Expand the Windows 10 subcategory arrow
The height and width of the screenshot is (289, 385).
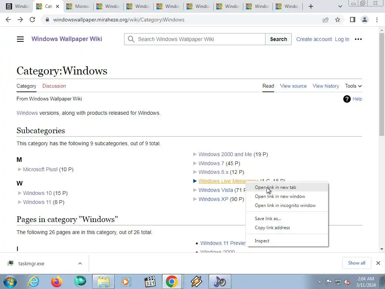pos(20,193)
